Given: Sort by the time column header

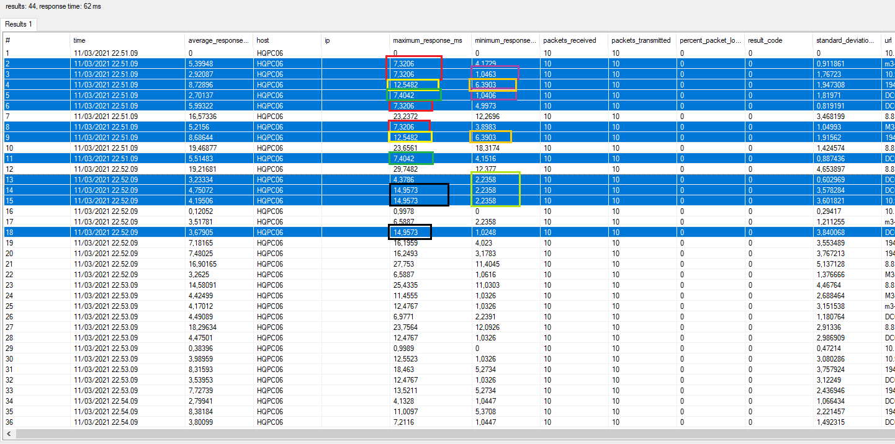Looking at the screenshot, I should click(x=127, y=40).
